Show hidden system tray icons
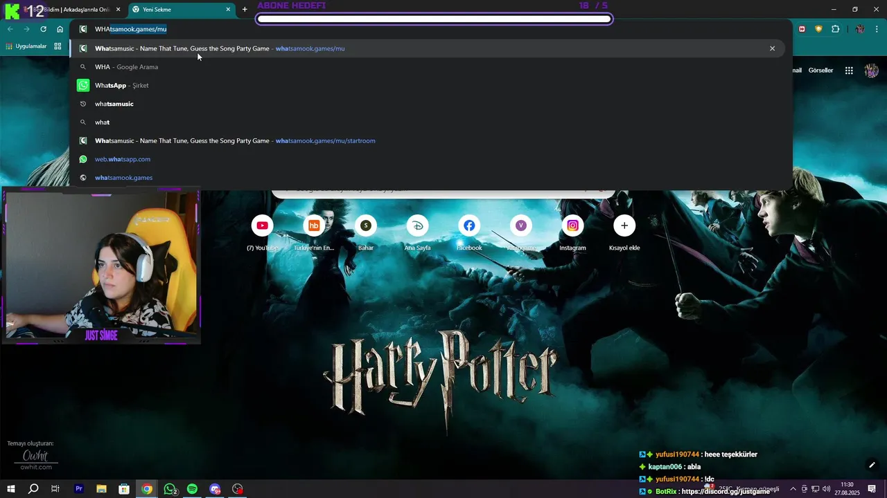887x498 pixels. coord(793,489)
